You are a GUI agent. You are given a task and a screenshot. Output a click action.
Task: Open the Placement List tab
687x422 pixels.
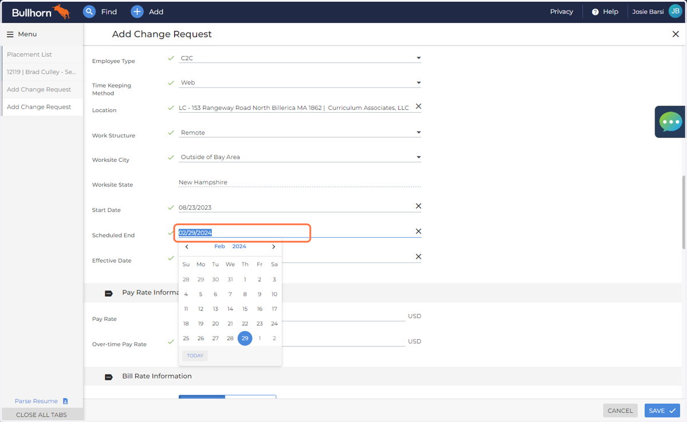pos(42,54)
